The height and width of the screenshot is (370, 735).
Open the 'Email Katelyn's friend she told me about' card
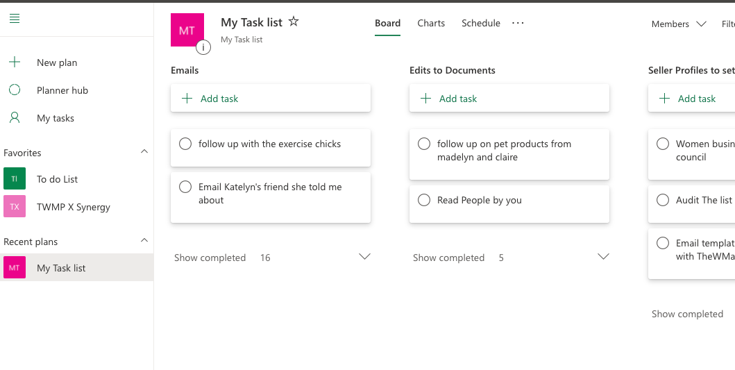pos(271,197)
